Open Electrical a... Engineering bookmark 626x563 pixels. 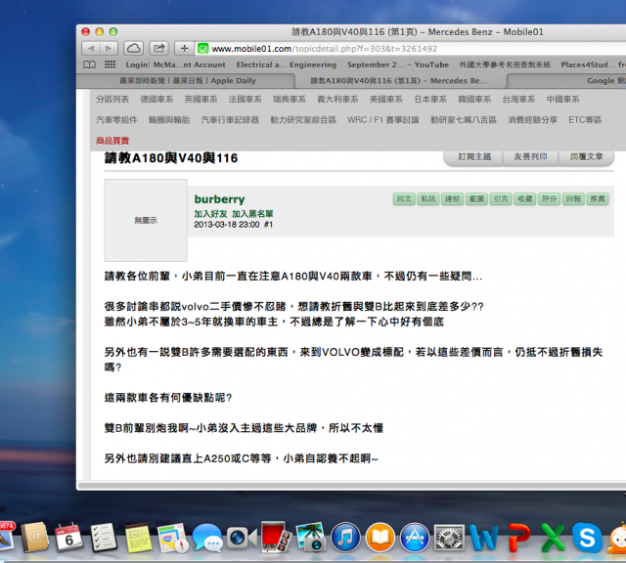coord(287,65)
